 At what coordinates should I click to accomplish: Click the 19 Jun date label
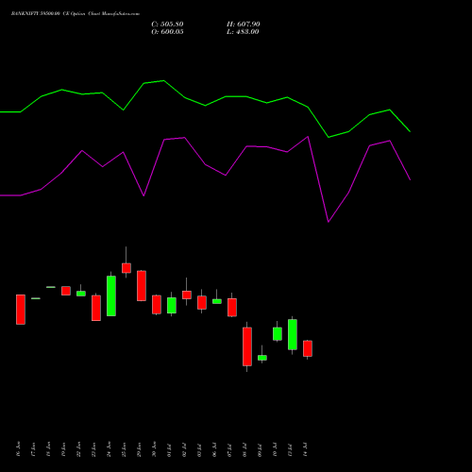[x=63, y=449]
